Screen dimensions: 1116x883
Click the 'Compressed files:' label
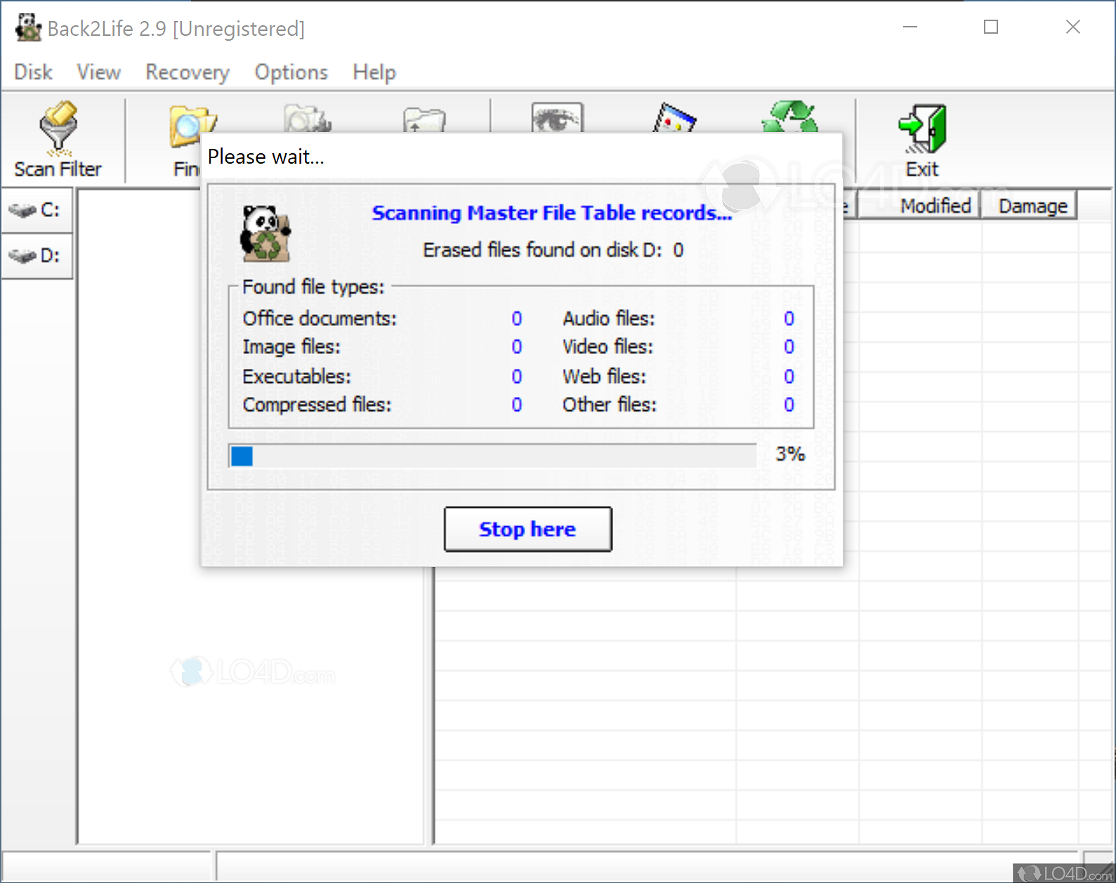317,405
